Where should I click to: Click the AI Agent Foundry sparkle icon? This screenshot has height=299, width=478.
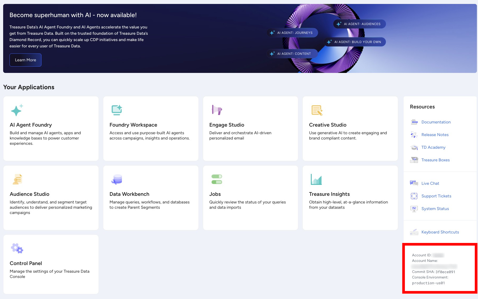coord(17,110)
